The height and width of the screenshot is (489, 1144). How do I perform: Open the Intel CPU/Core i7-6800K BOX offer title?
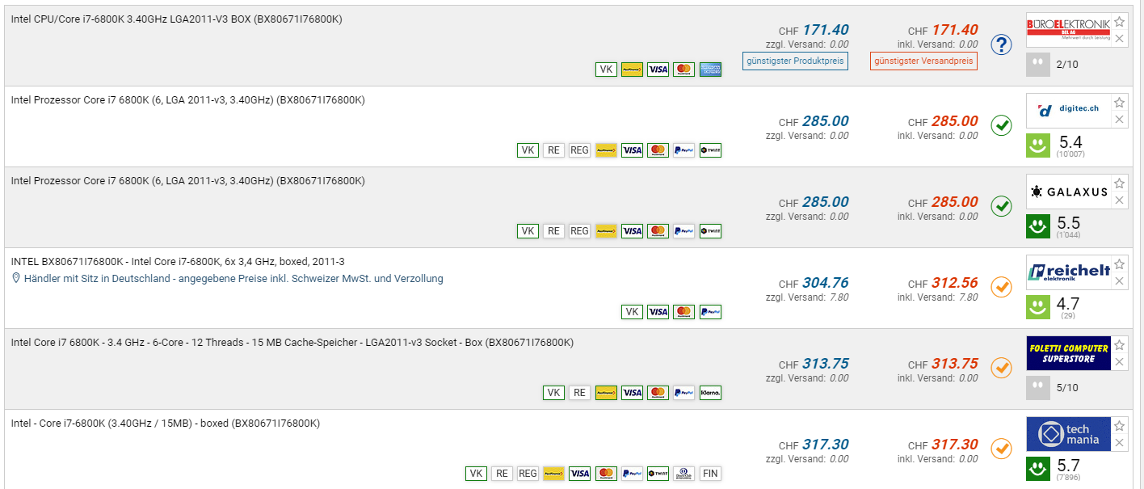[177, 19]
